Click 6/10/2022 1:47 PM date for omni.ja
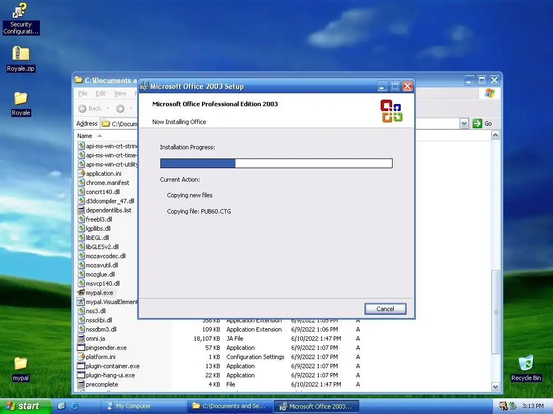553x414 pixels. pos(316,339)
